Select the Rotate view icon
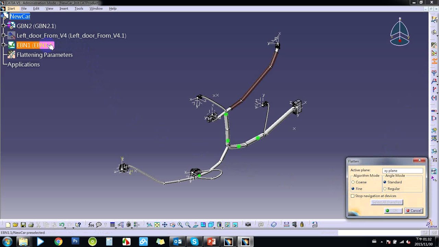The width and height of the screenshot is (439, 247). point(172,225)
